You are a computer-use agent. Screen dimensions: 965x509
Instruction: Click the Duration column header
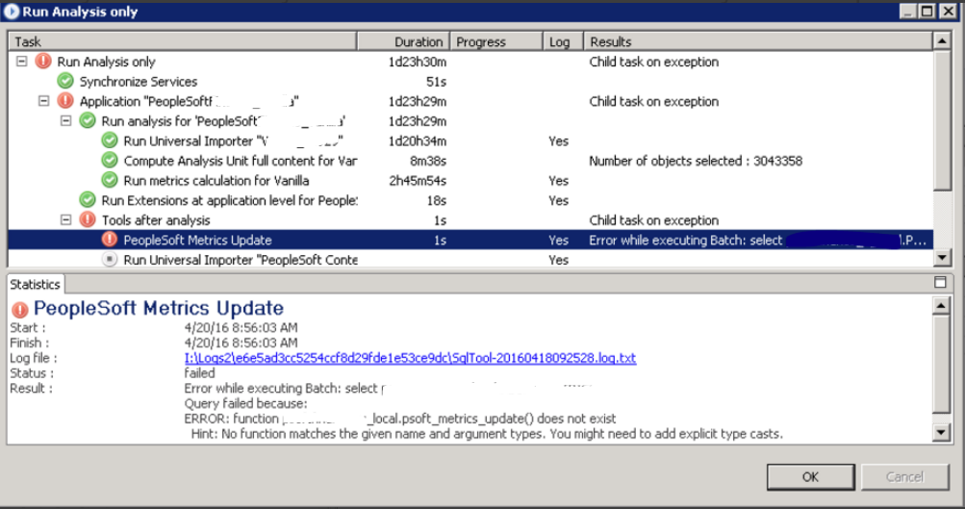click(x=404, y=41)
